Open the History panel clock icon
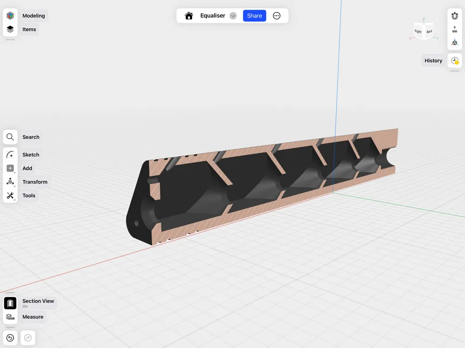Image resolution: width=465 pixels, height=348 pixels. pos(455,60)
